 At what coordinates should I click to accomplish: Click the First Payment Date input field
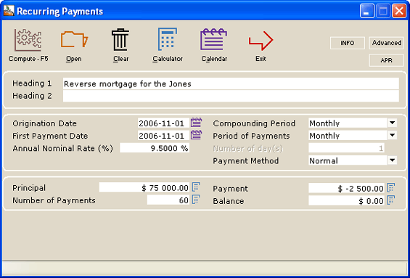click(x=163, y=136)
